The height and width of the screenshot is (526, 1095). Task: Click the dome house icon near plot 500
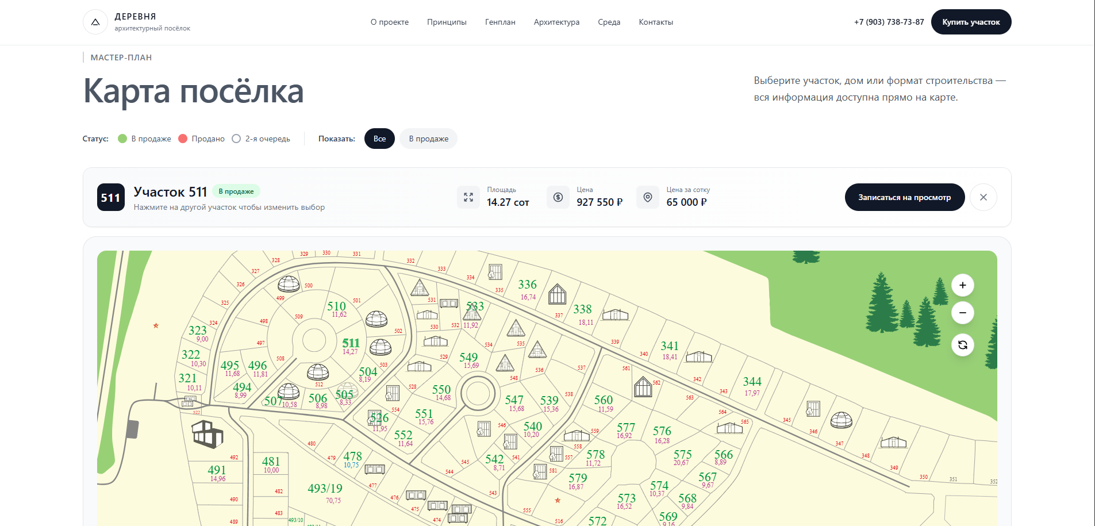click(289, 284)
